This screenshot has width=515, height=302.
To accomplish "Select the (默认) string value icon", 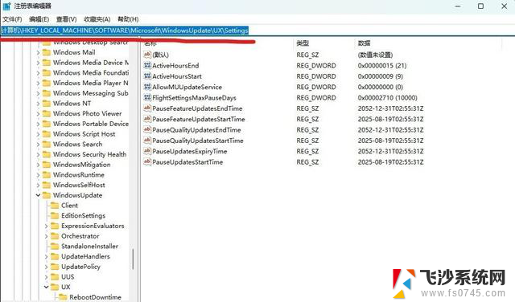I will coord(147,55).
